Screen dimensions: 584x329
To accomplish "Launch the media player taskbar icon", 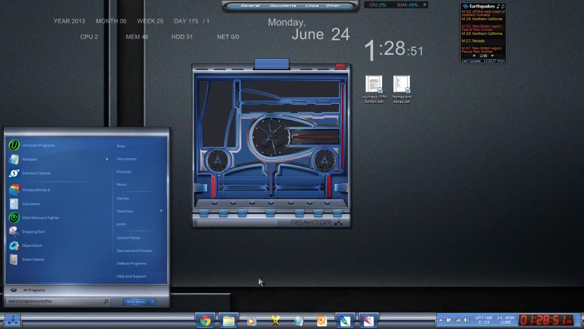I will pos(252,321).
